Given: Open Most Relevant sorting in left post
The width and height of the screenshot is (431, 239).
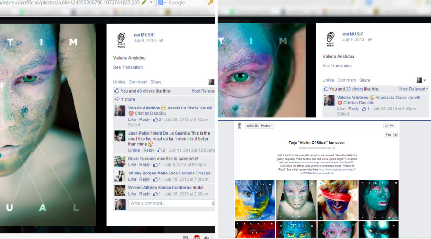Looking at the screenshot, I should pos(203,91).
